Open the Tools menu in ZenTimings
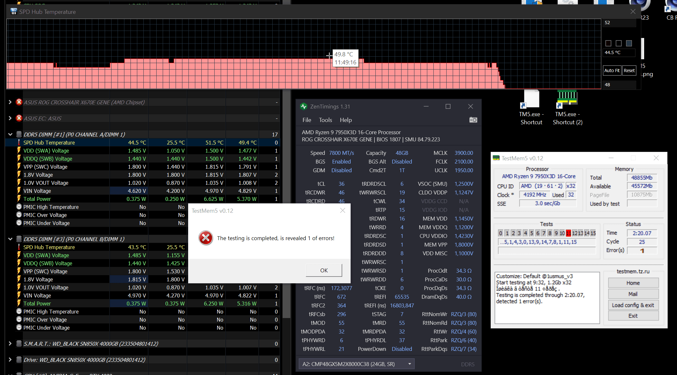The image size is (677, 375). coord(325,120)
